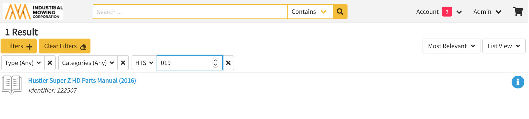Expand the Type (Any) dropdown
This screenshot has width=529, height=119.
[23, 63]
